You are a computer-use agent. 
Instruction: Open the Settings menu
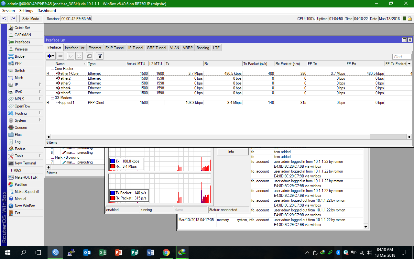pos(26,11)
